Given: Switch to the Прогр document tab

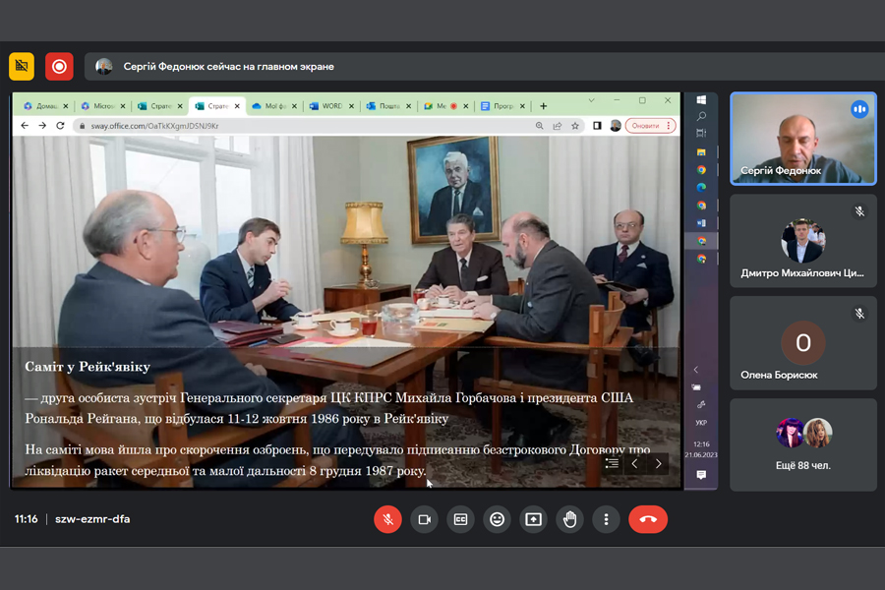Looking at the screenshot, I should coord(502,106).
